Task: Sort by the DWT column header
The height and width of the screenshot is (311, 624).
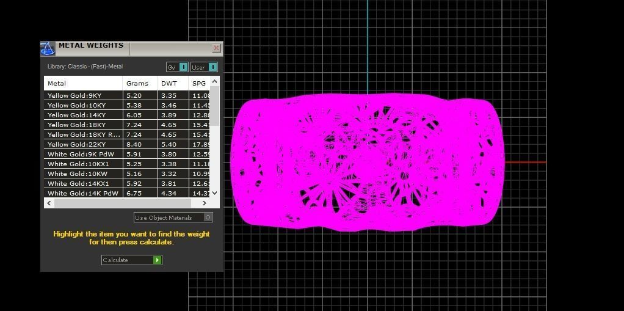Action: point(173,83)
